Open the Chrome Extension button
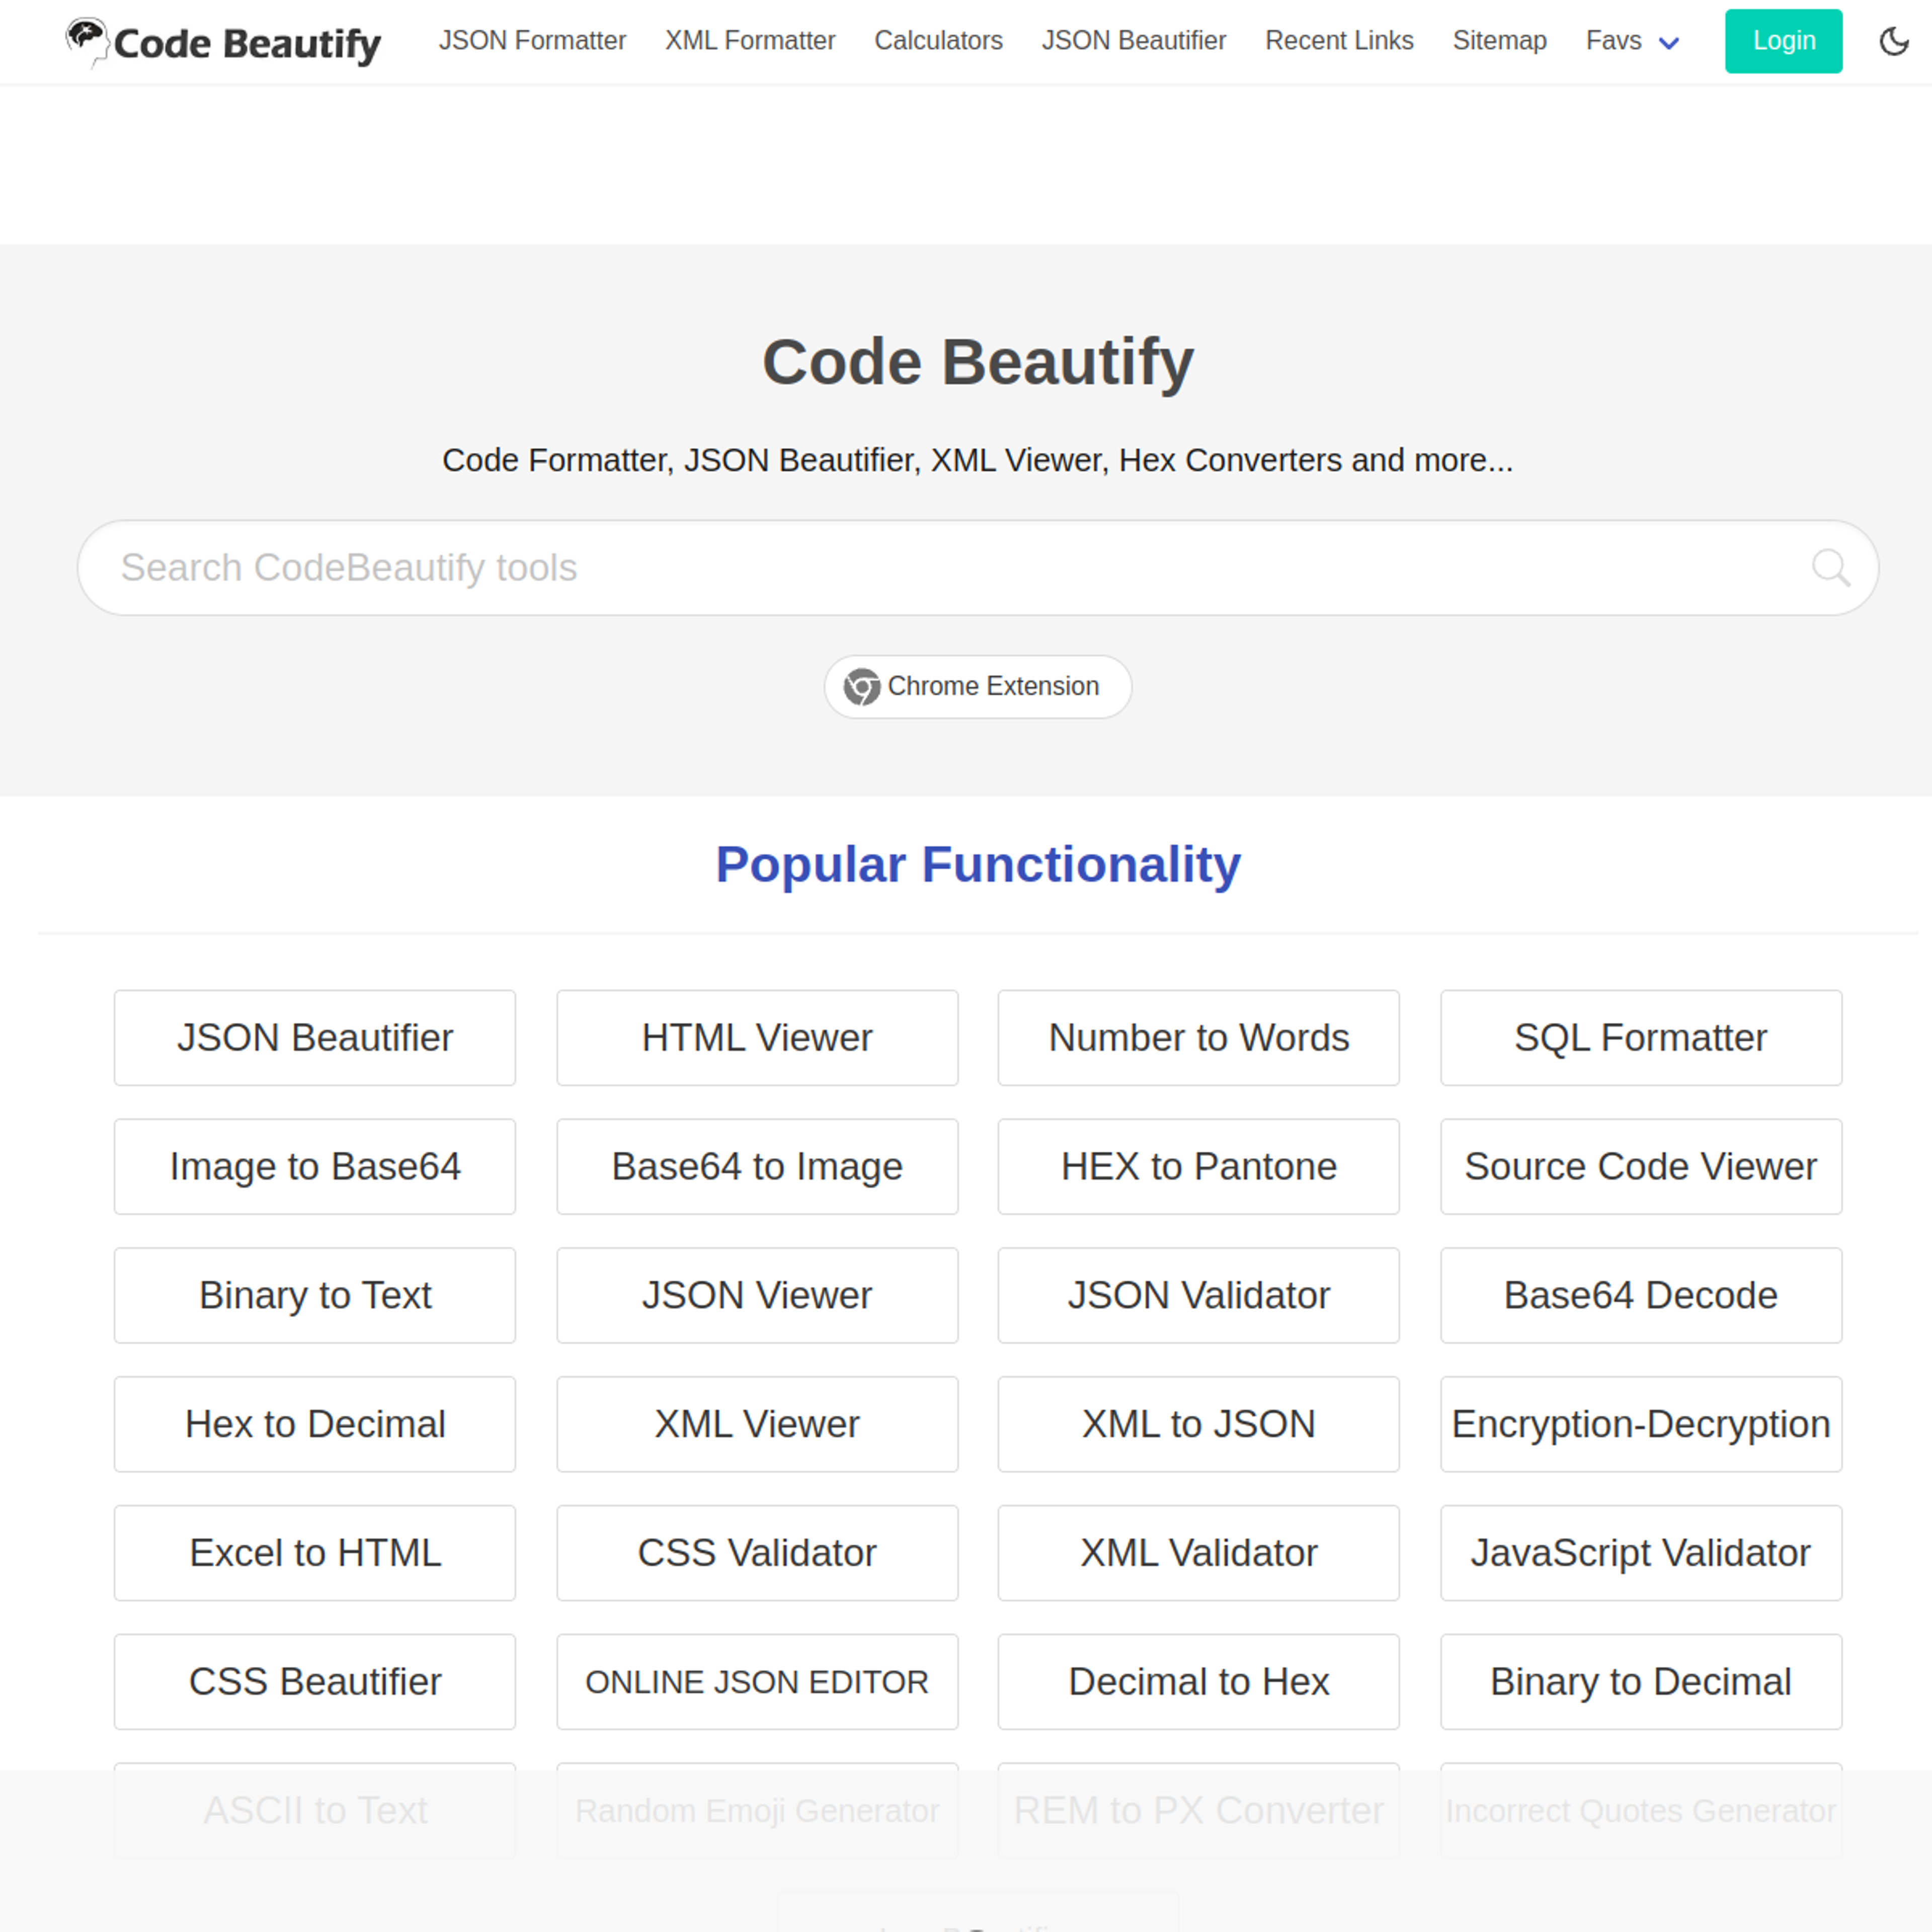Screen dimensions: 1932x1932 977,687
